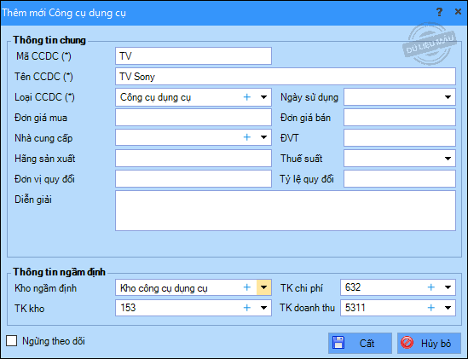This screenshot has width=468, height=359.
Task: Click the floppy disk save icon
Action: [x=338, y=343]
